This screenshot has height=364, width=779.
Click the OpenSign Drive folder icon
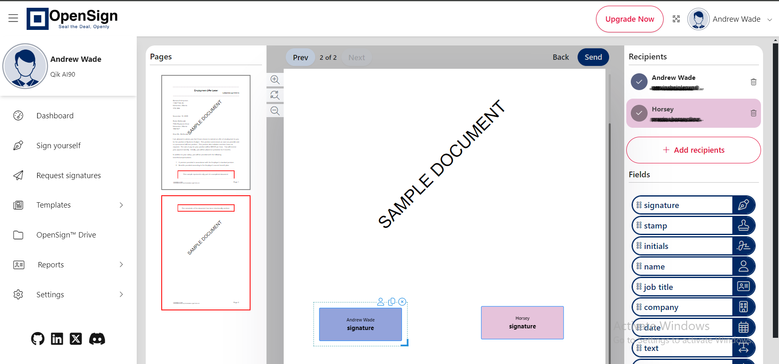coord(18,235)
